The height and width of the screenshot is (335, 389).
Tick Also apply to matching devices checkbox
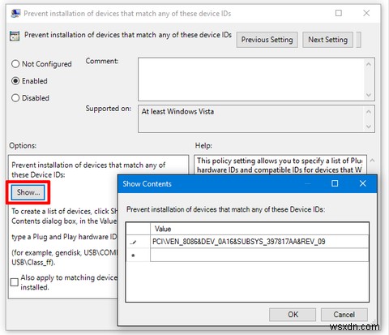click(15, 282)
